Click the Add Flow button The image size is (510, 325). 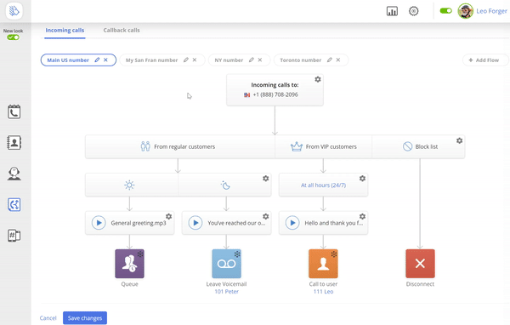point(485,60)
